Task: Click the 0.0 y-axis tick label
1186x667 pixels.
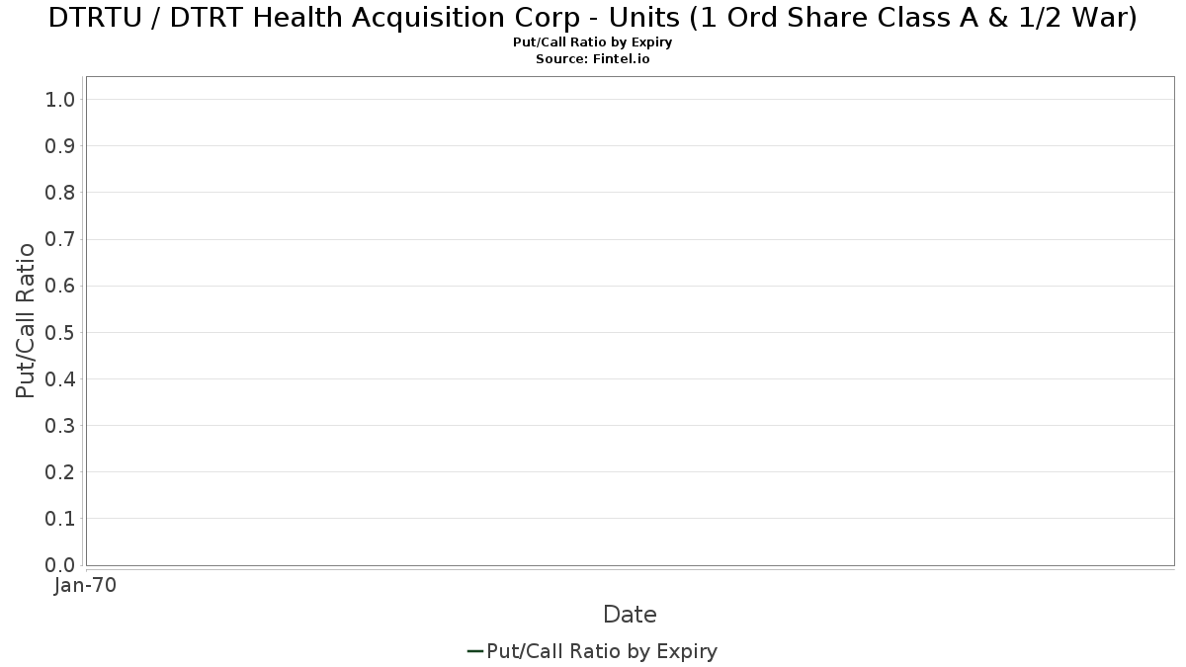Action: coord(60,565)
